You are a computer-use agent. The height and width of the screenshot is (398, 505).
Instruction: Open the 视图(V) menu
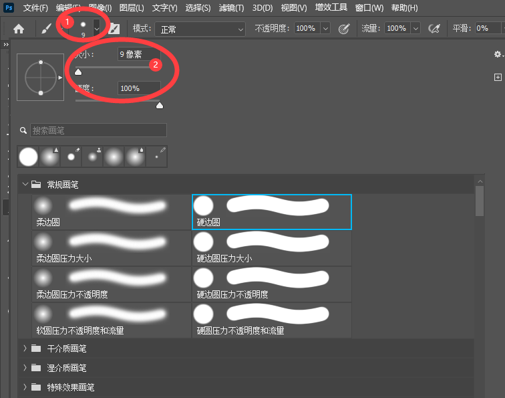coord(294,8)
